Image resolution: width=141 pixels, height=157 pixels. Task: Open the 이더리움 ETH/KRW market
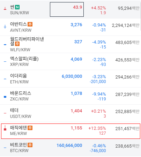click(x=70, y=79)
